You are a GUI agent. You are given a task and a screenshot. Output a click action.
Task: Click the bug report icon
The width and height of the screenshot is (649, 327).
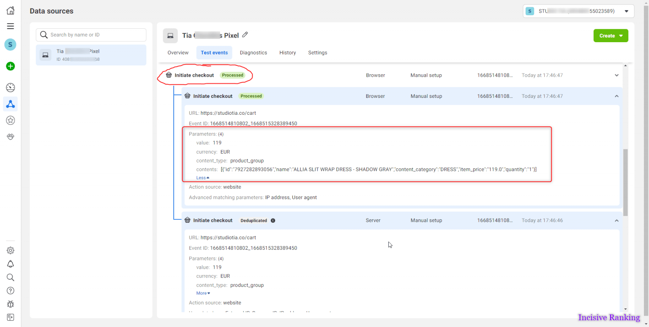pyautogui.click(x=10, y=304)
